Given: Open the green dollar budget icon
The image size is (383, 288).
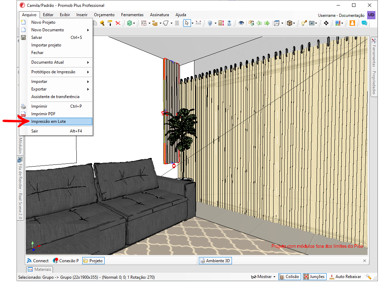Looking at the screenshot, I should point(129,23).
